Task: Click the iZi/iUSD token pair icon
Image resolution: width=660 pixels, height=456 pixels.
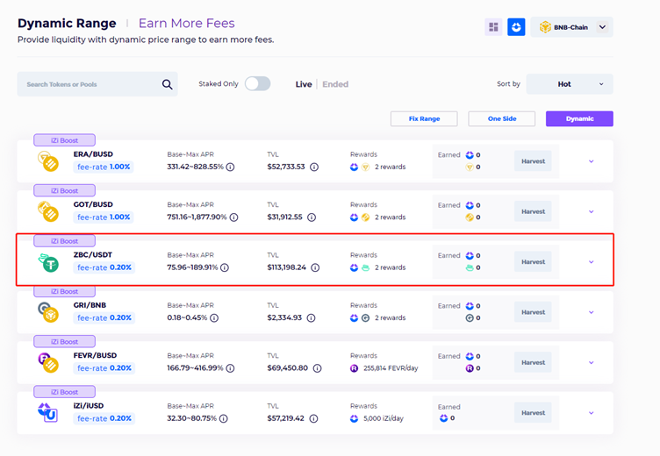Action: [48, 412]
